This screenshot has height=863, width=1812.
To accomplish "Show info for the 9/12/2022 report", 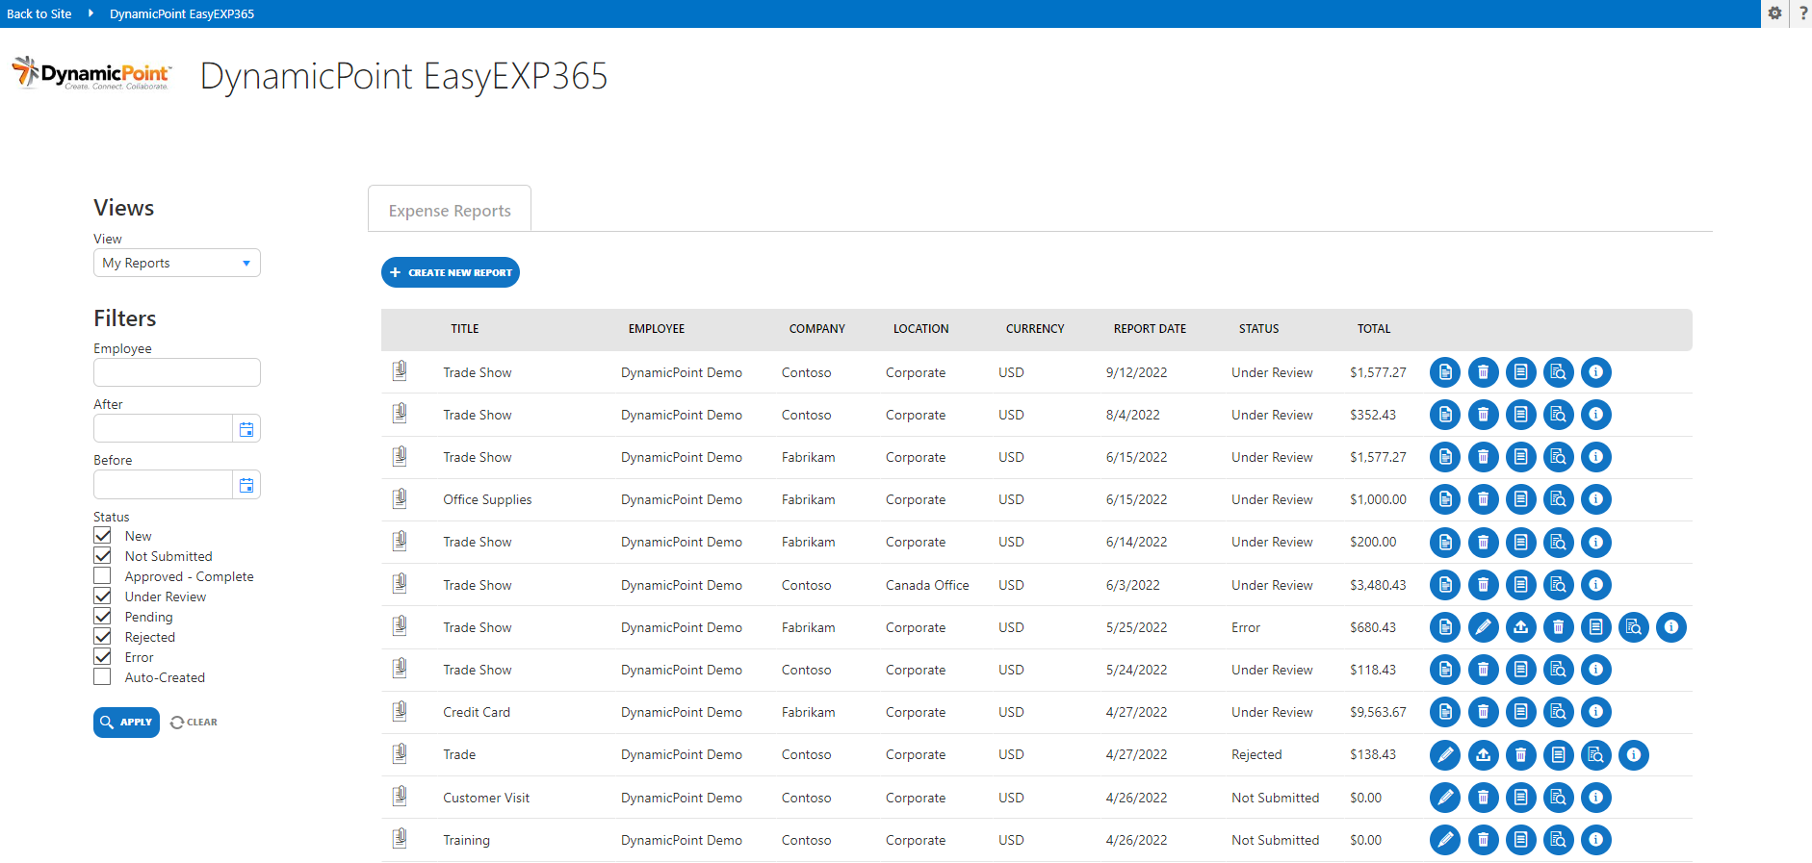I will (1595, 372).
